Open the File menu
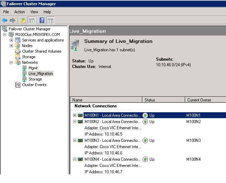 coord(6,12)
